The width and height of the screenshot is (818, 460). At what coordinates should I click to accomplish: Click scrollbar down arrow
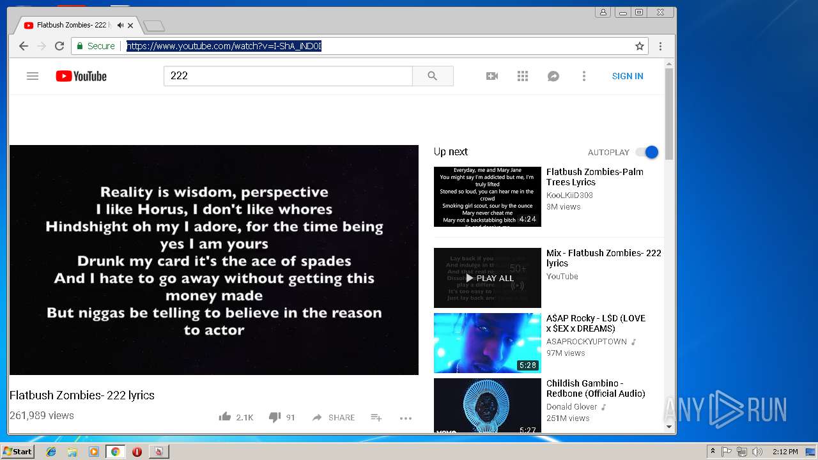(669, 427)
